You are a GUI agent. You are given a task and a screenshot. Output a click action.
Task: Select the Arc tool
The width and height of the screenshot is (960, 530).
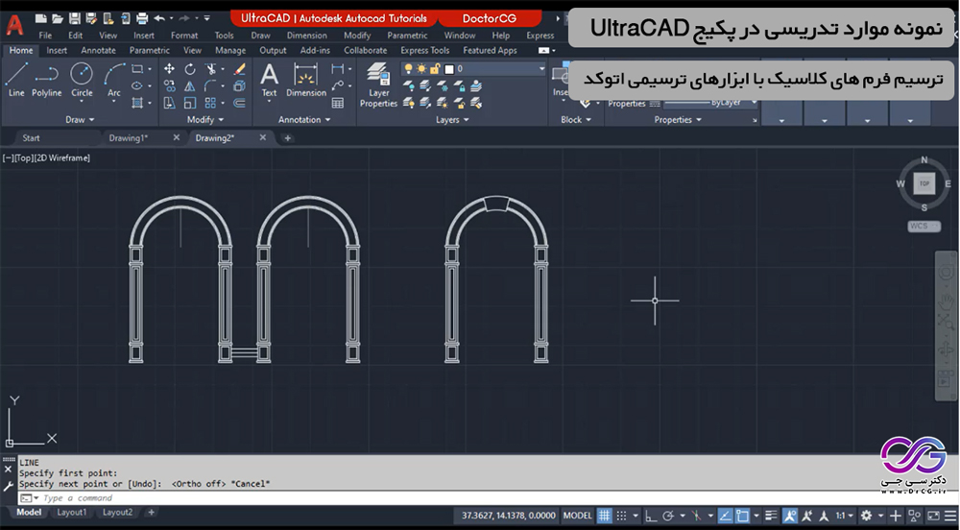[x=114, y=80]
